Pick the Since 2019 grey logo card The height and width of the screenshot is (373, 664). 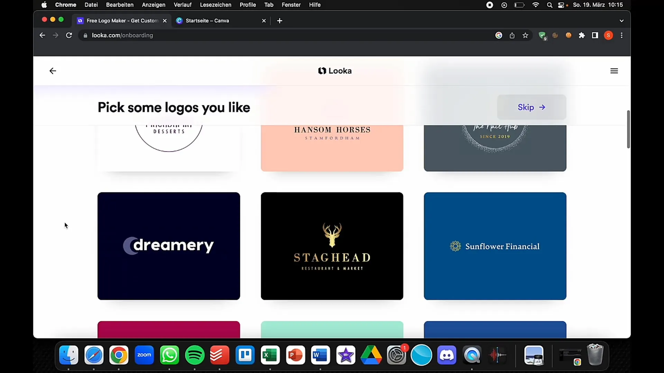(495, 148)
